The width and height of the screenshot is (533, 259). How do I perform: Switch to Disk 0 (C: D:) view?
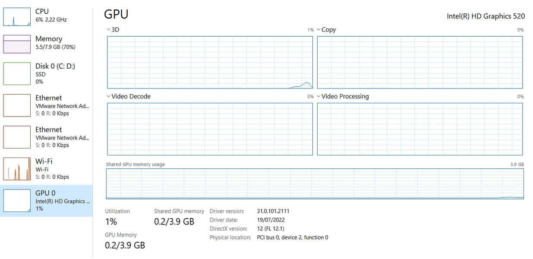pyautogui.click(x=55, y=66)
